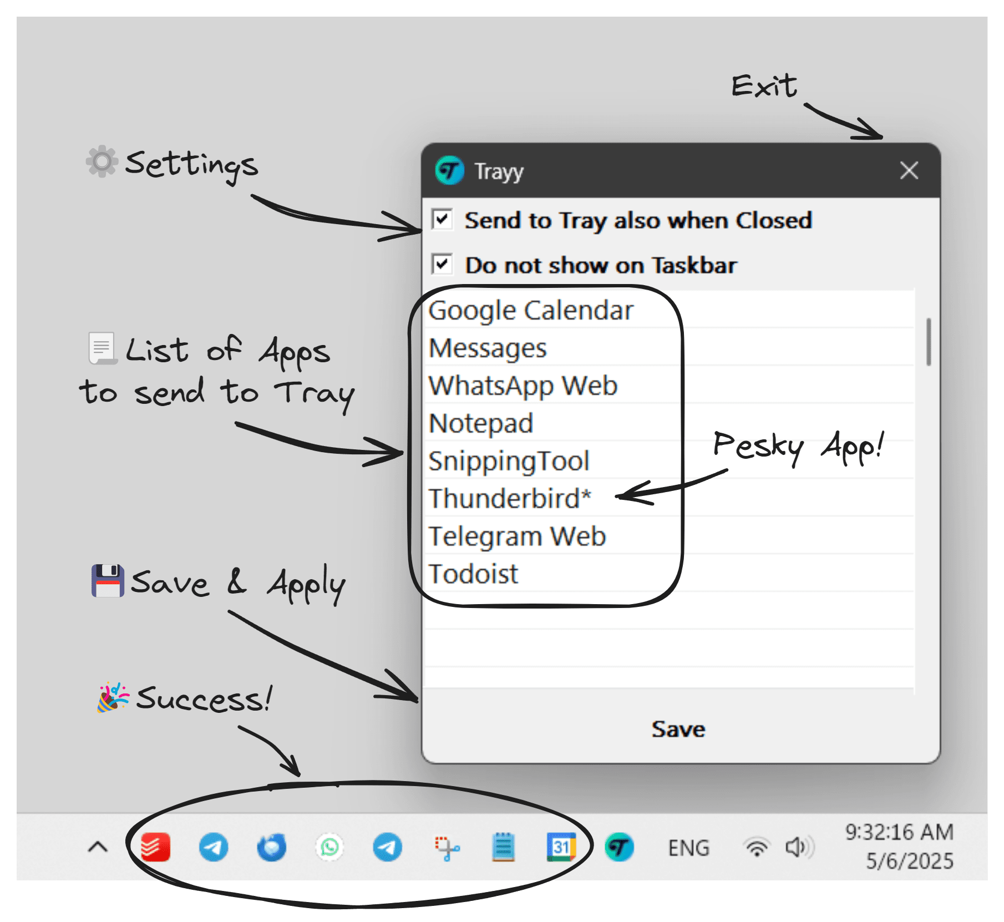Click the Trayy icon in the system tray

coord(620,847)
